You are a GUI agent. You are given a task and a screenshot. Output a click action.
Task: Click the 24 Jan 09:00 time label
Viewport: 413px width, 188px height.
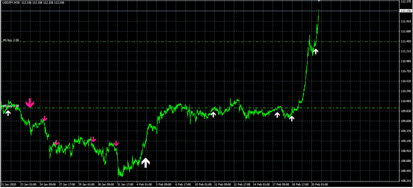pos(48,184)
